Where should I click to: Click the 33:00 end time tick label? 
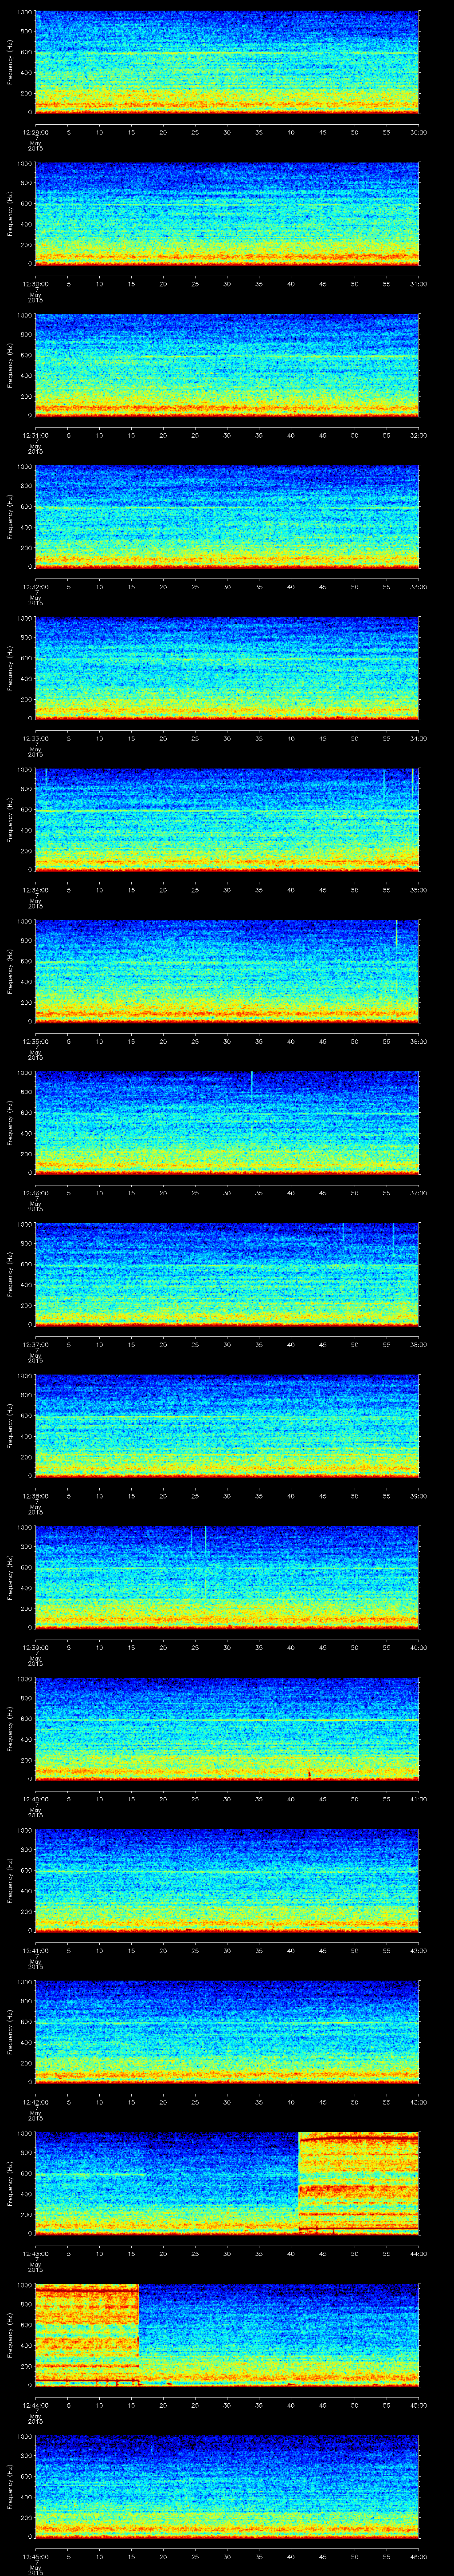[418, 587]
